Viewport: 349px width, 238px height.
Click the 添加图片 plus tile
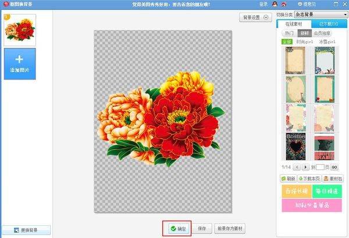(x=20, y=64)
